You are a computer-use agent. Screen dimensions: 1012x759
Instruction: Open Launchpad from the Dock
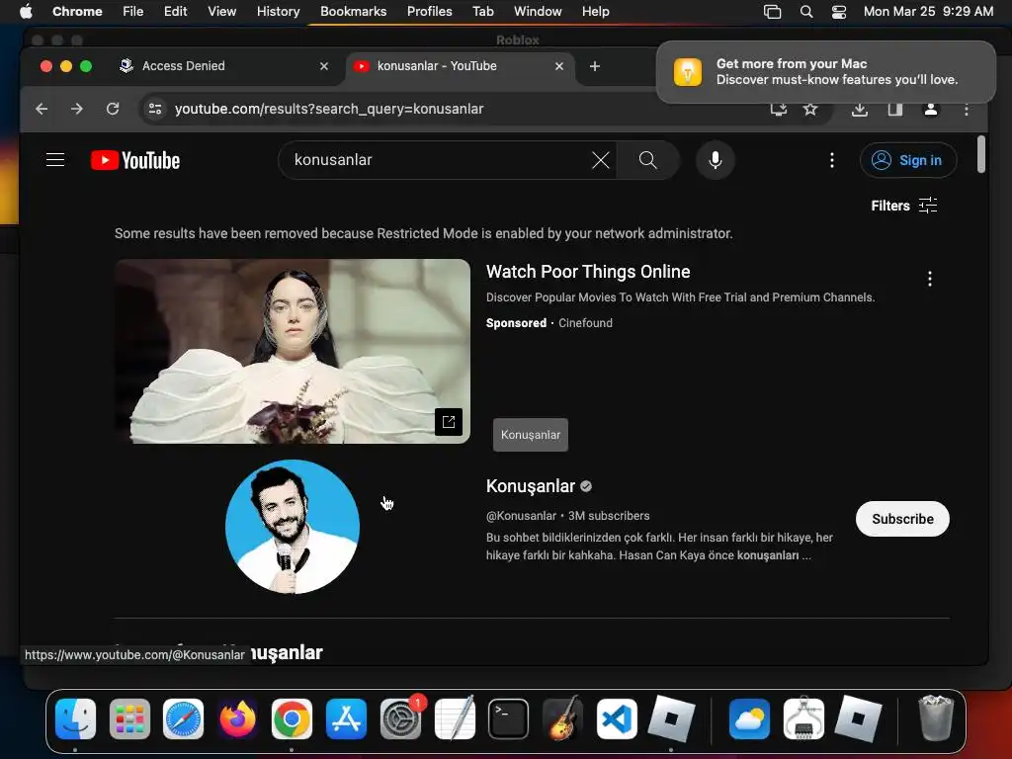point(129,718)
